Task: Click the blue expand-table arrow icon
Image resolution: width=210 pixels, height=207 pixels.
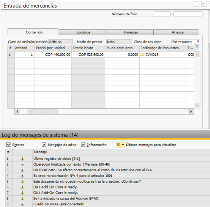Action: pos(197,47)
